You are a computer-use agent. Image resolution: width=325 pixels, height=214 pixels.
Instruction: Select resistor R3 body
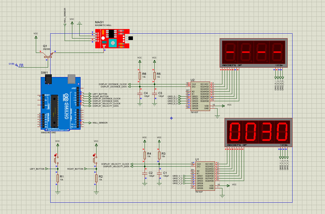point(159,155)
